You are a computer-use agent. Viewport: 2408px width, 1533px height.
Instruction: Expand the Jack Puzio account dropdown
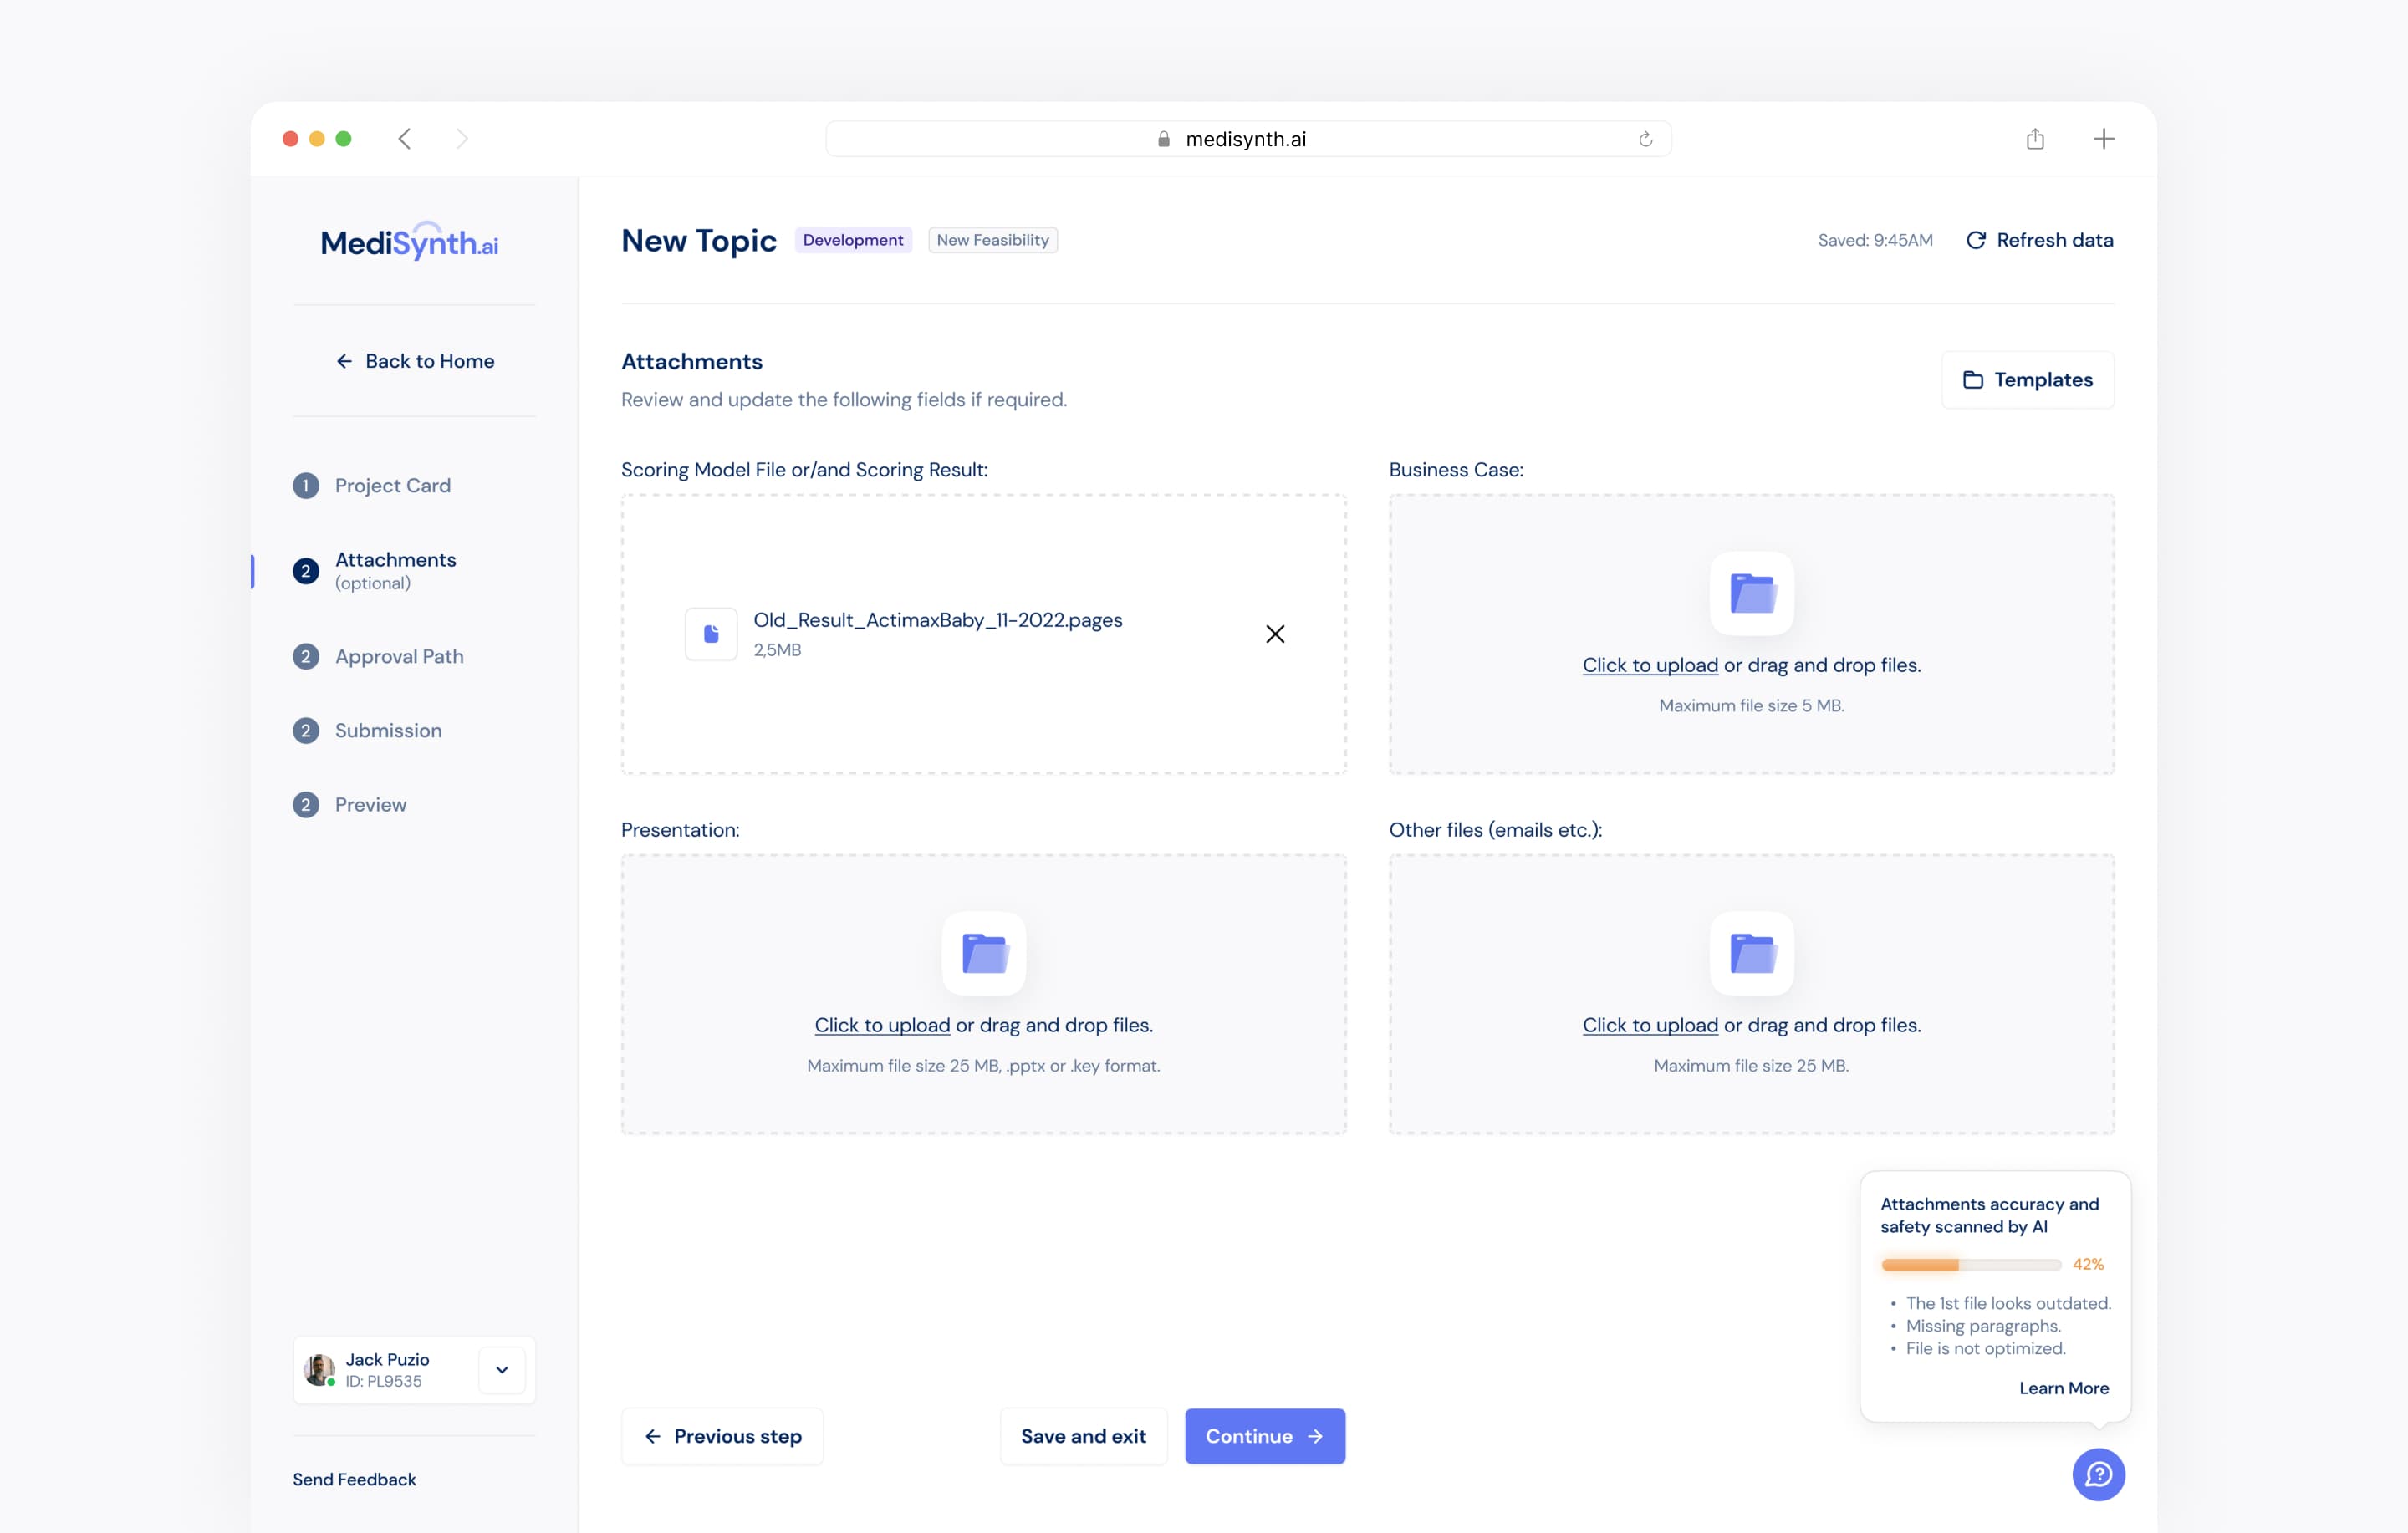(x=502, y=1370)
